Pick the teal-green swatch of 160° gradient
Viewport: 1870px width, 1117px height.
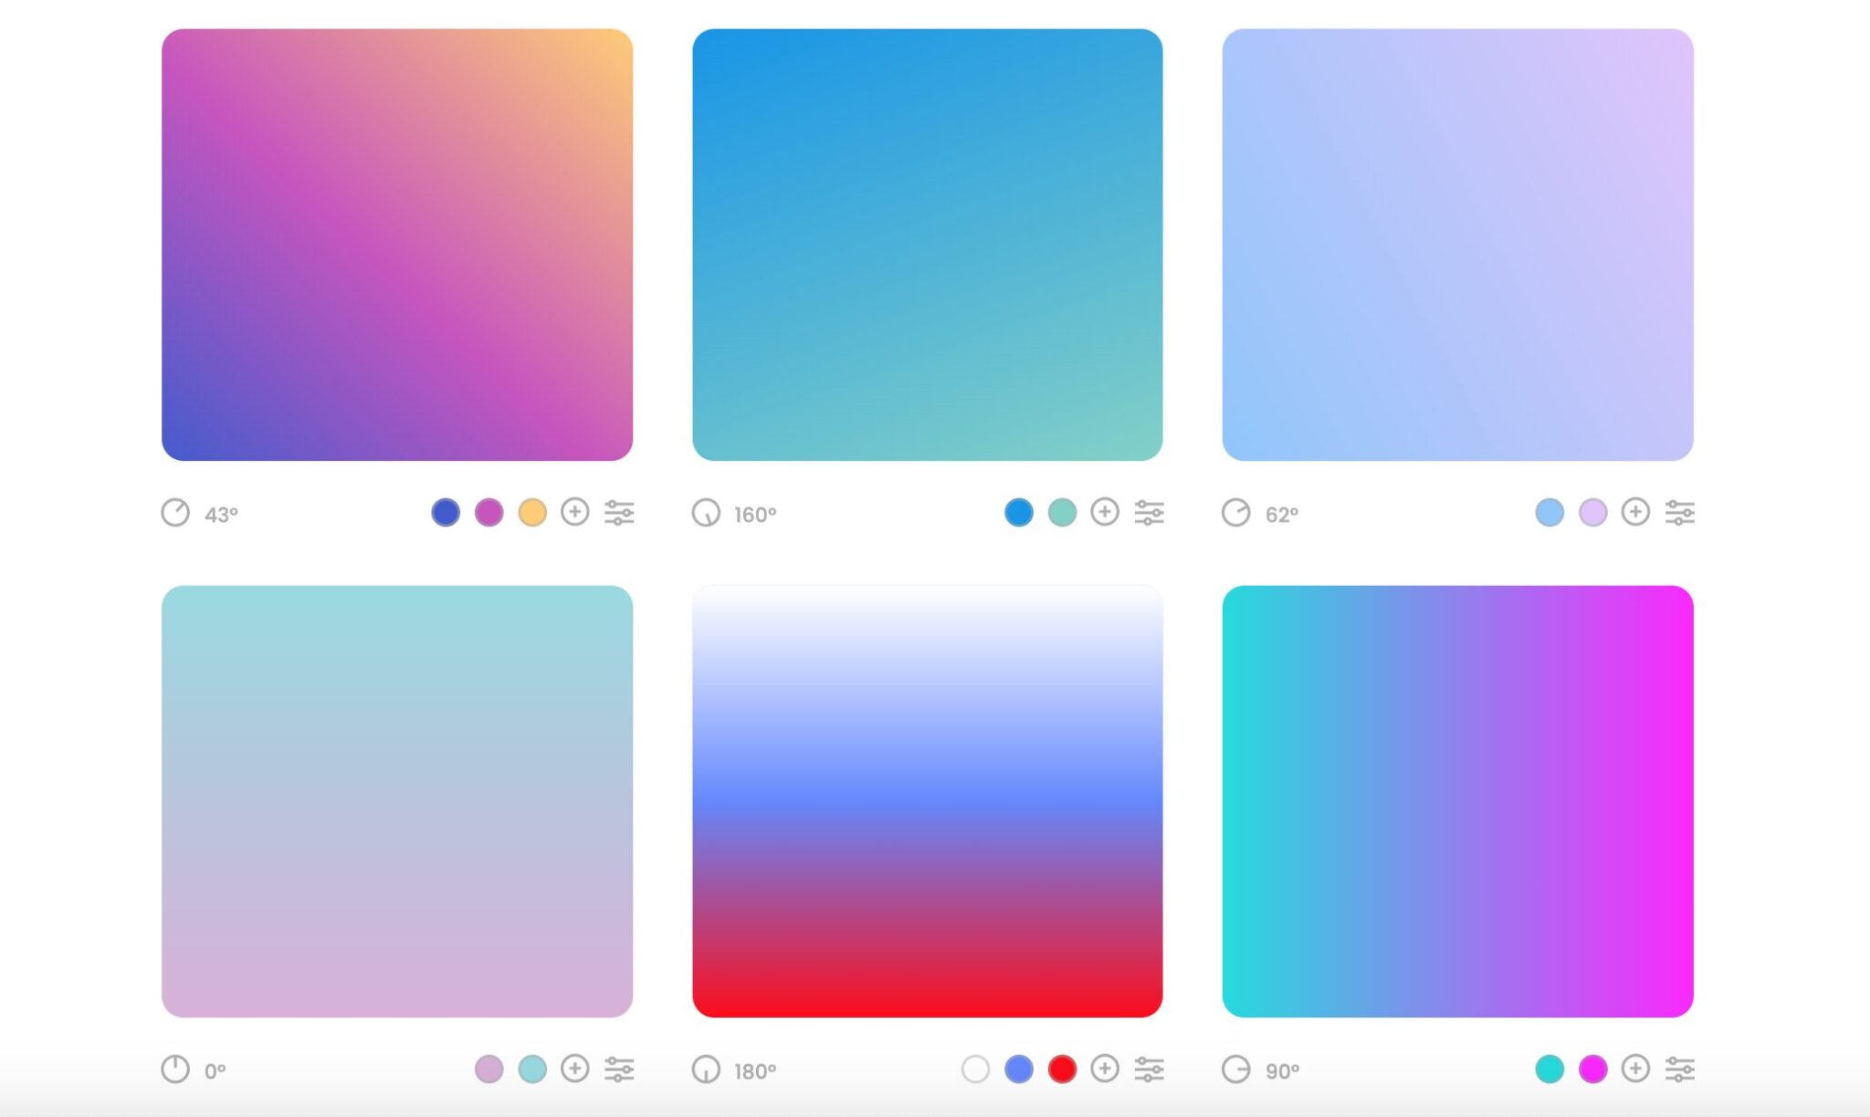pyautogui.click(x=1062, y=512)
